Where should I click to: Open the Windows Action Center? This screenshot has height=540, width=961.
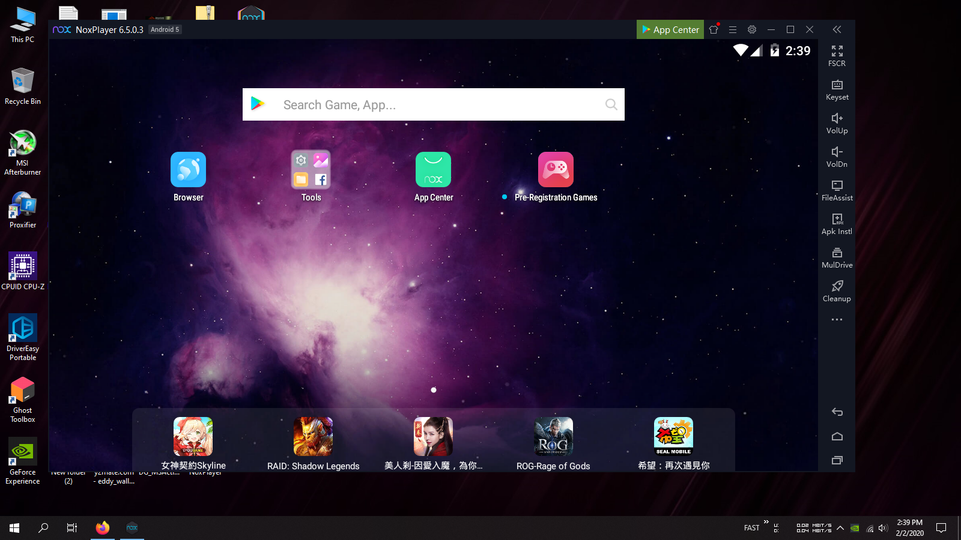(941, 528)
